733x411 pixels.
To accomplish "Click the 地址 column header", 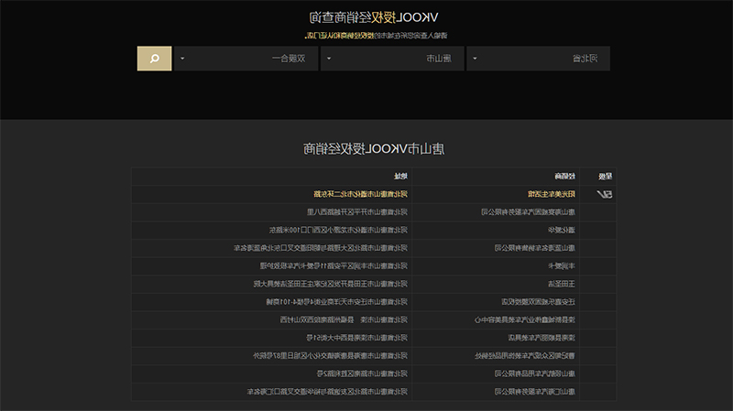I will [x=400, y=176].
